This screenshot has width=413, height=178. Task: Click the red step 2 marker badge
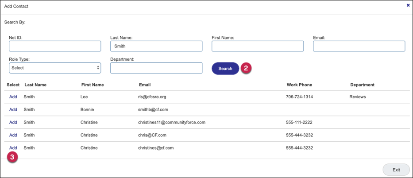tap(247, 68)
